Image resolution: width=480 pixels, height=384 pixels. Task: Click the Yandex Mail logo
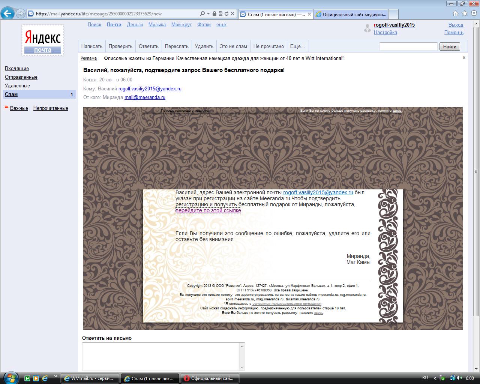pyautogui.click(x=42, y=40)
